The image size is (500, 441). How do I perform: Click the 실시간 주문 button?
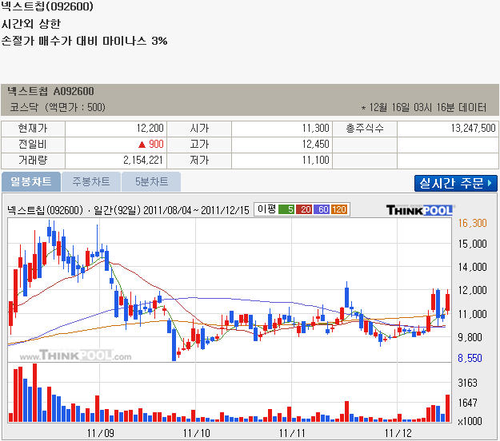[x=456, y=183]
